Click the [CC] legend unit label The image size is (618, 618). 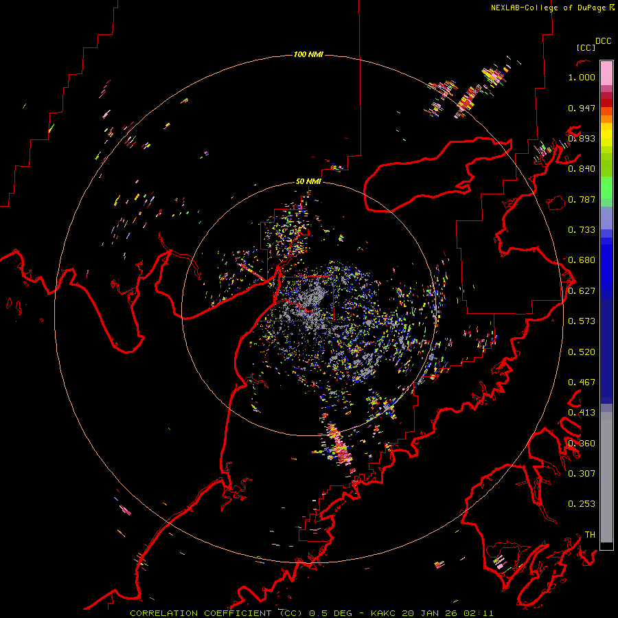tap(586, 47)
